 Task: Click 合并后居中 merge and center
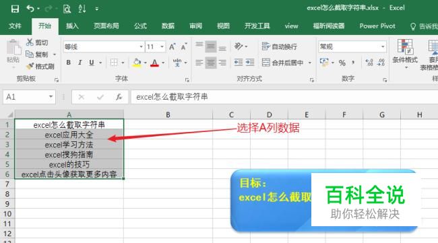283,63
